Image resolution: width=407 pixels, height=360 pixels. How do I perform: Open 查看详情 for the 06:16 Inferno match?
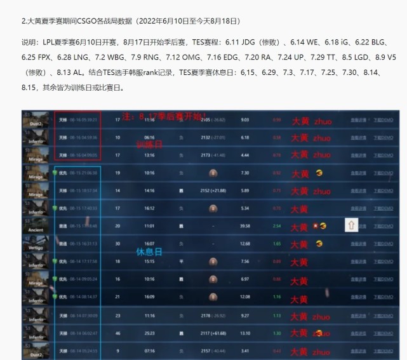pyautogui.click(x=359, y=137)
